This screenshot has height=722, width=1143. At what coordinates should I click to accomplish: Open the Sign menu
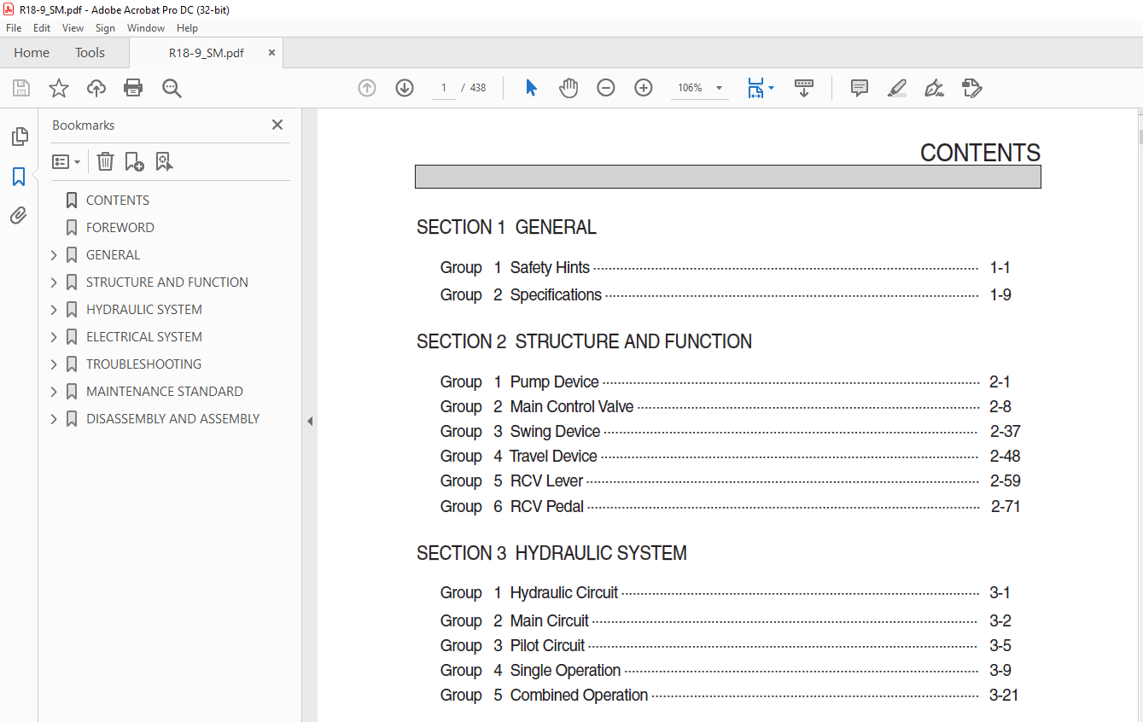point(105,28)
